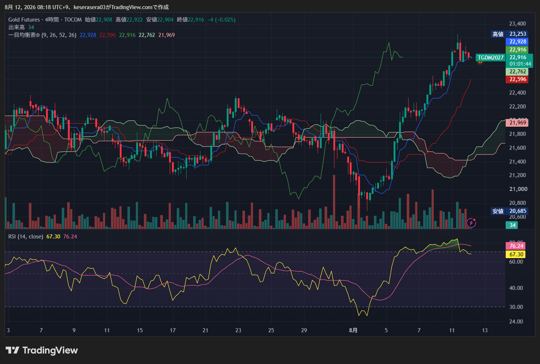
Task: Click the light green 22,762 axis tag
Action: [x=518, y=72]
